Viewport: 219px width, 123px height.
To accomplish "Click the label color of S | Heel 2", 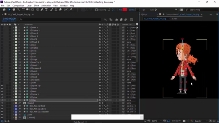I will pos(16,28).
